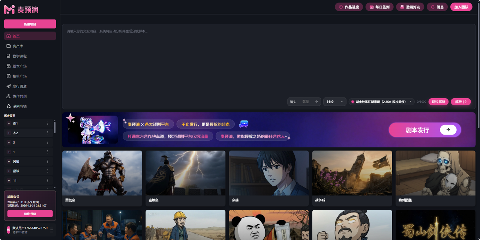Click the 续费/升级 button
The height and width of the screenshot is (240, 480).
coord(30,214)
